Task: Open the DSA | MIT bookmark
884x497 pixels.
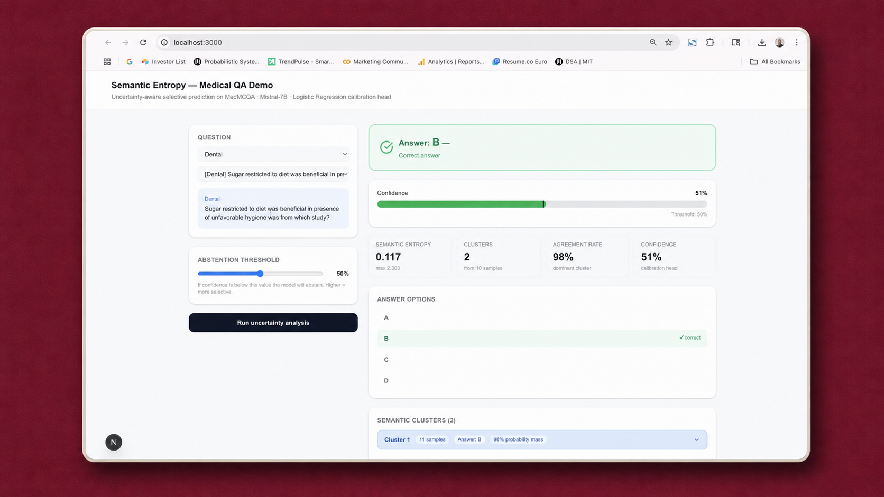Action: tap(574, 62)
